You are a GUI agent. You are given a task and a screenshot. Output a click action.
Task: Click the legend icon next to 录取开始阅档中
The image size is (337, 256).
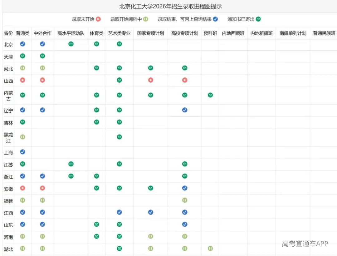click(x=146, y=19)
